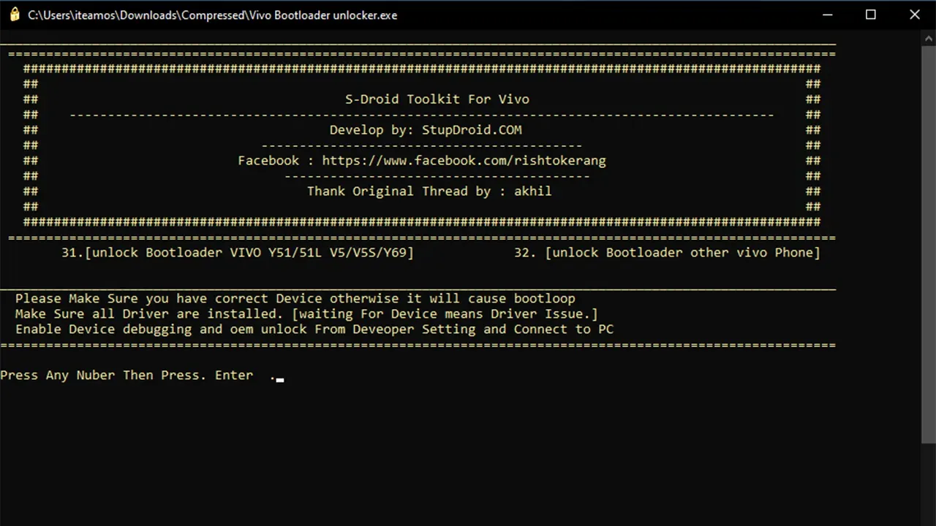
Task: Close the Vivo Bootloader unlocker window
Action: (915, 15)
